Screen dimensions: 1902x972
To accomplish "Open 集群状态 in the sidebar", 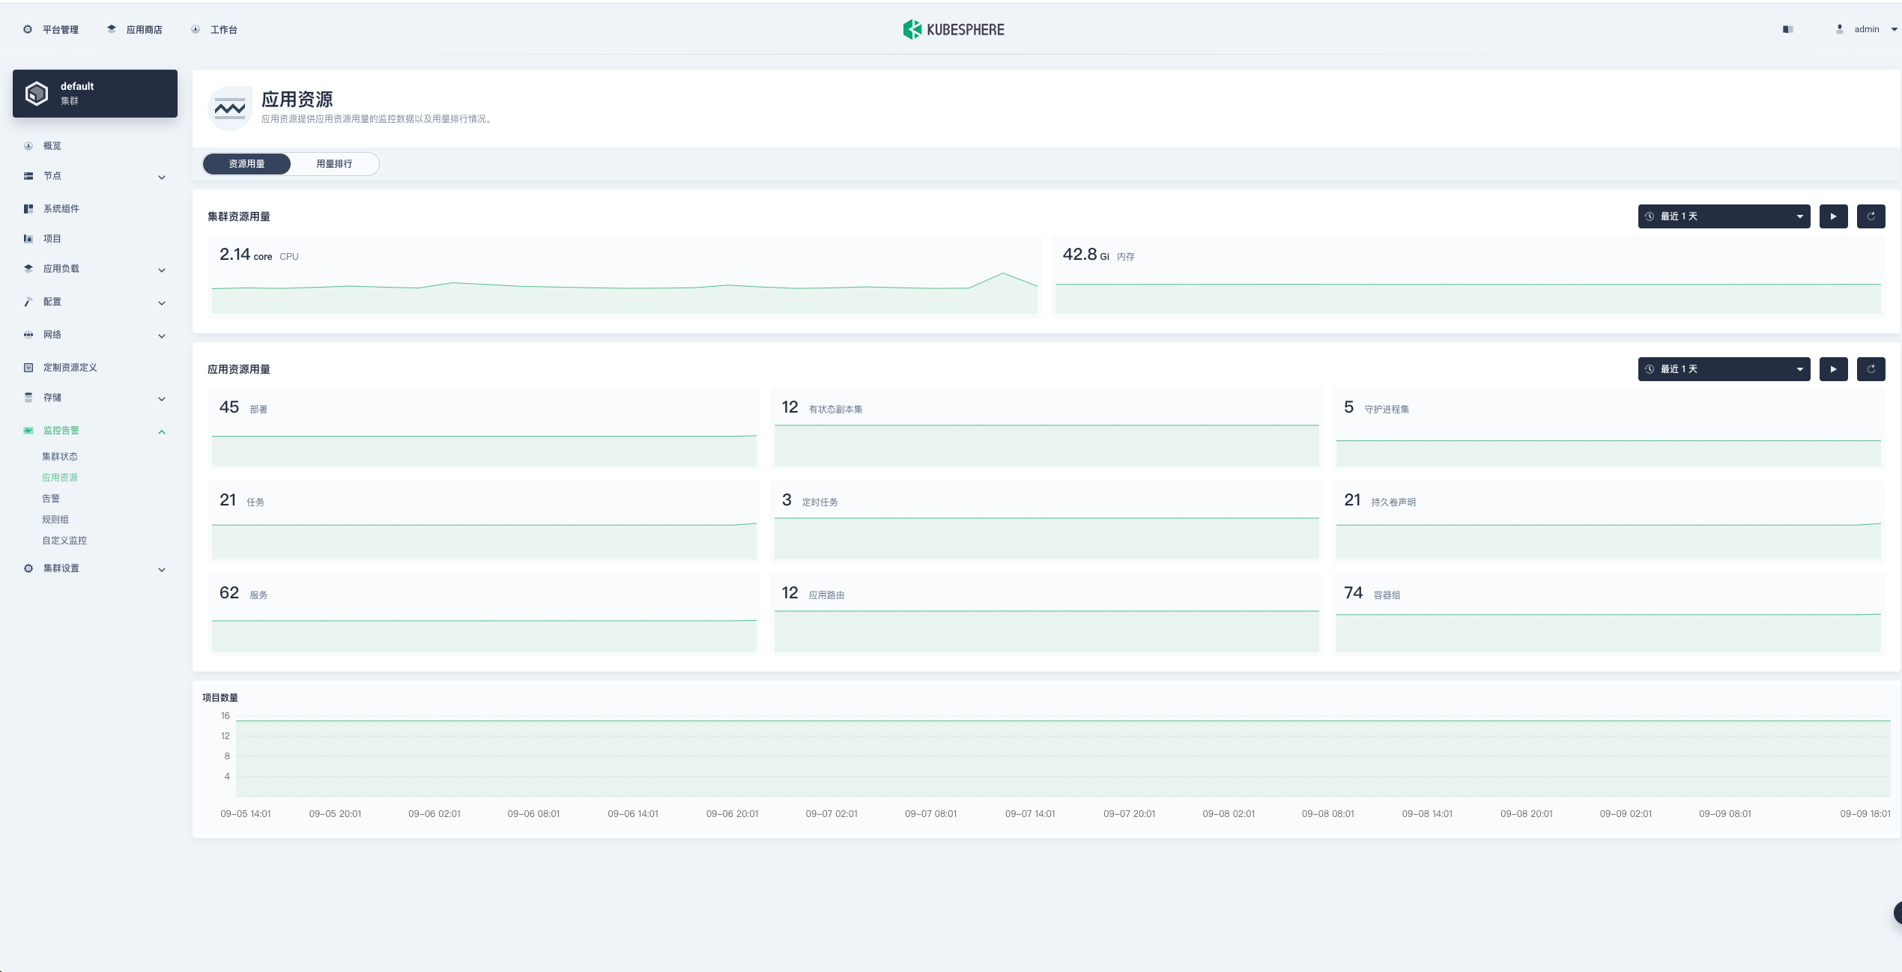I will click(x=60, y=456).
